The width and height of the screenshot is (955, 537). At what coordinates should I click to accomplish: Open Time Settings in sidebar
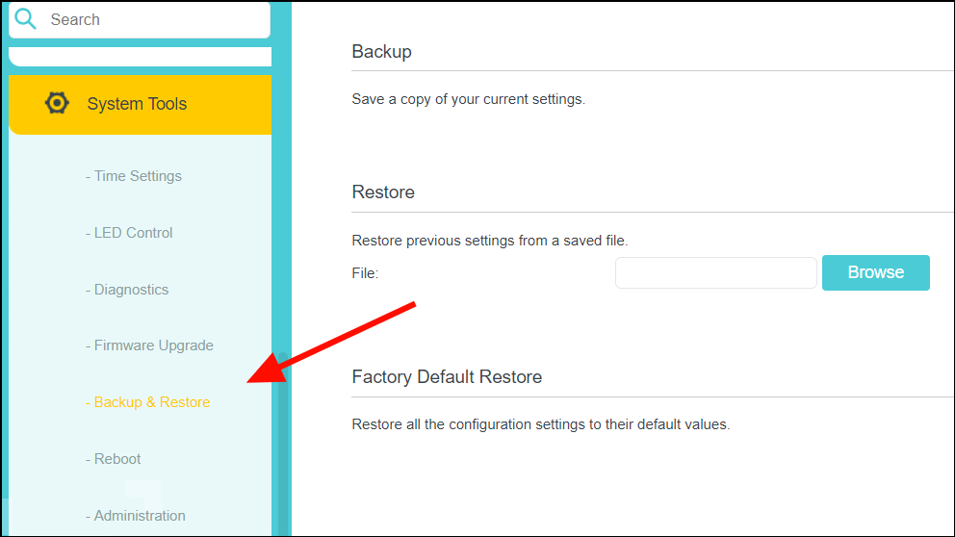[134, 176]
